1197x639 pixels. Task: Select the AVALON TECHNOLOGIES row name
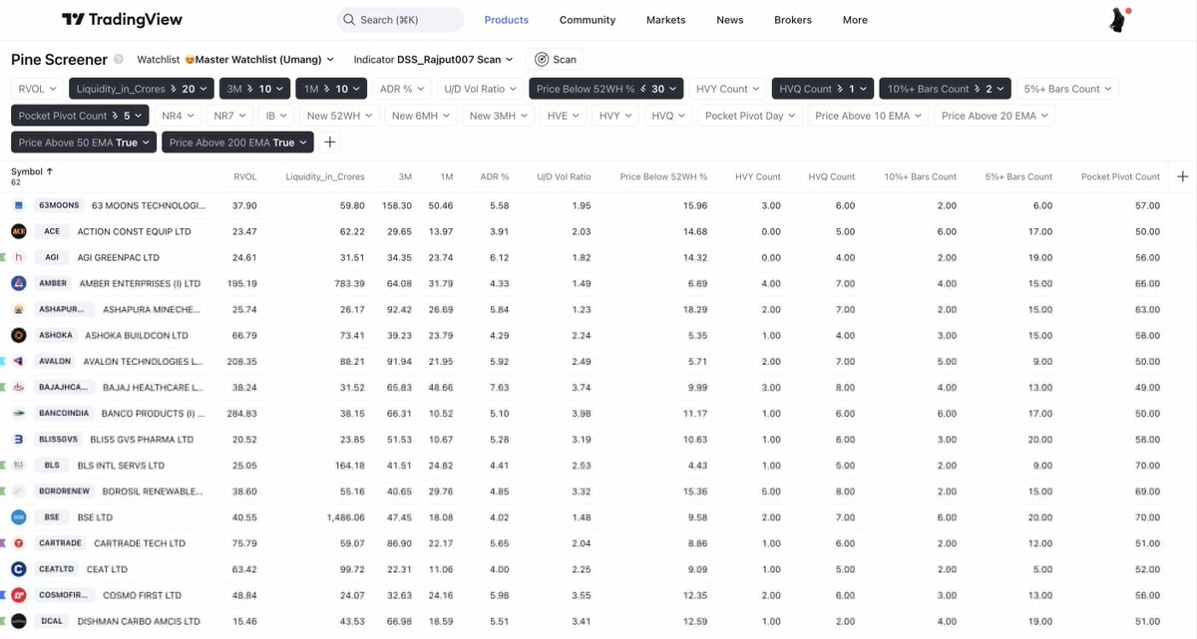point(143,361)
